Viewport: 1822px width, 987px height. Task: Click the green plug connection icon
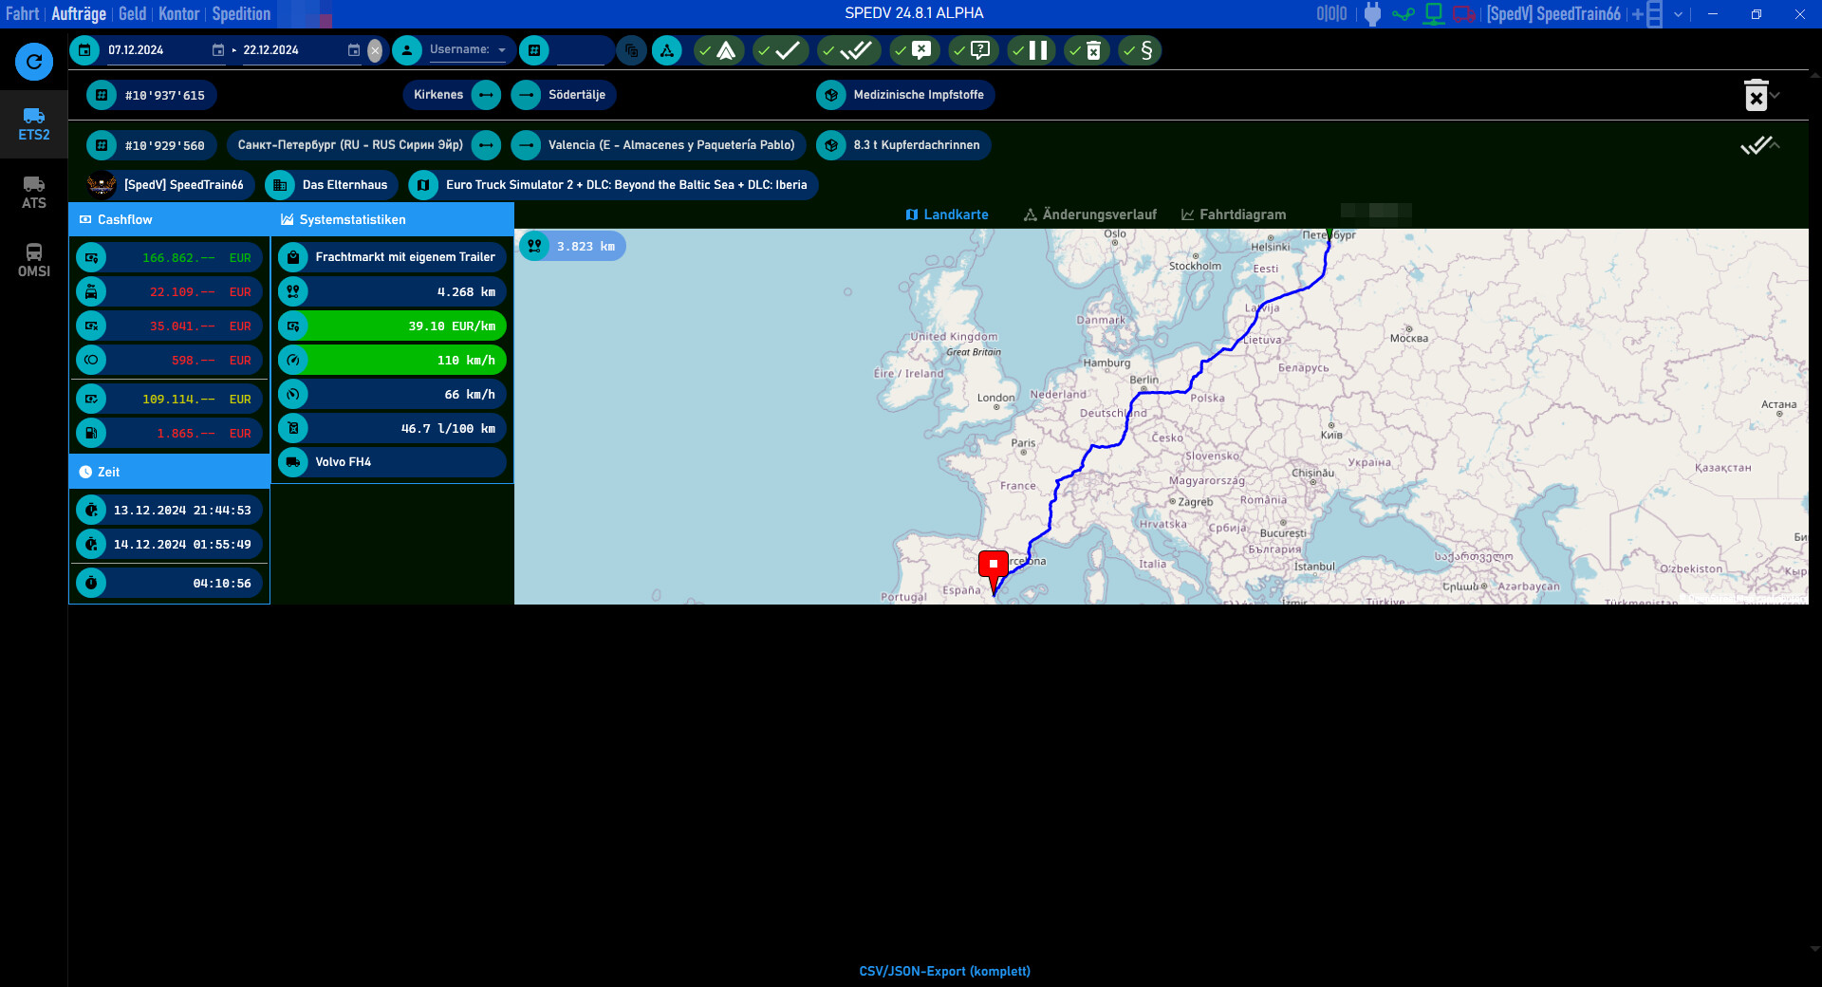click(x=1404, y=13)
